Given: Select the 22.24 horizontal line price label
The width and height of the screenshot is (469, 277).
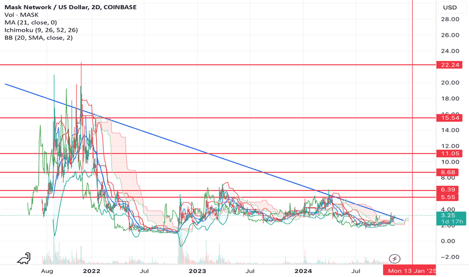Looking at the screenshot, I should tap(449, 65).
